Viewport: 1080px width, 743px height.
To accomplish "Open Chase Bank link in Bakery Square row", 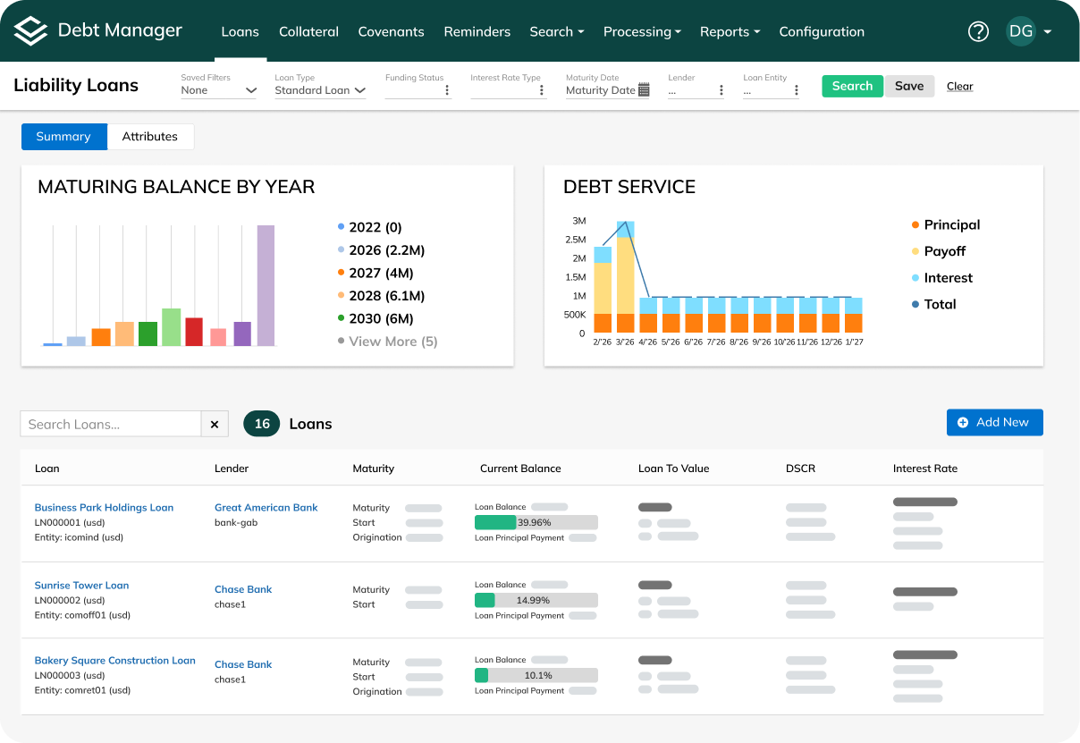I will [243, 664].
